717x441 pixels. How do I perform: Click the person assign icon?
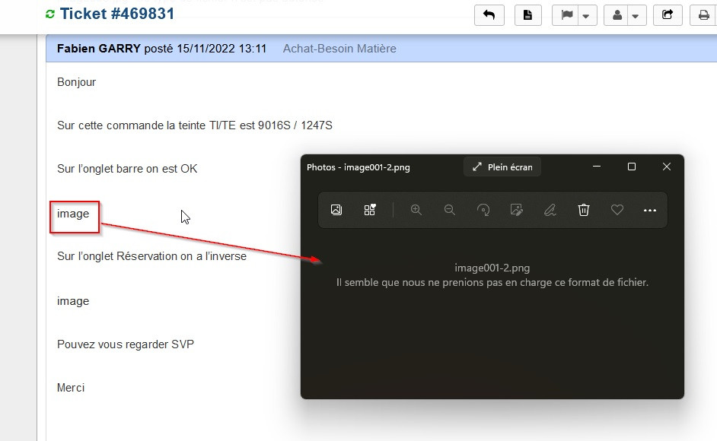click(x=617, y=15)
